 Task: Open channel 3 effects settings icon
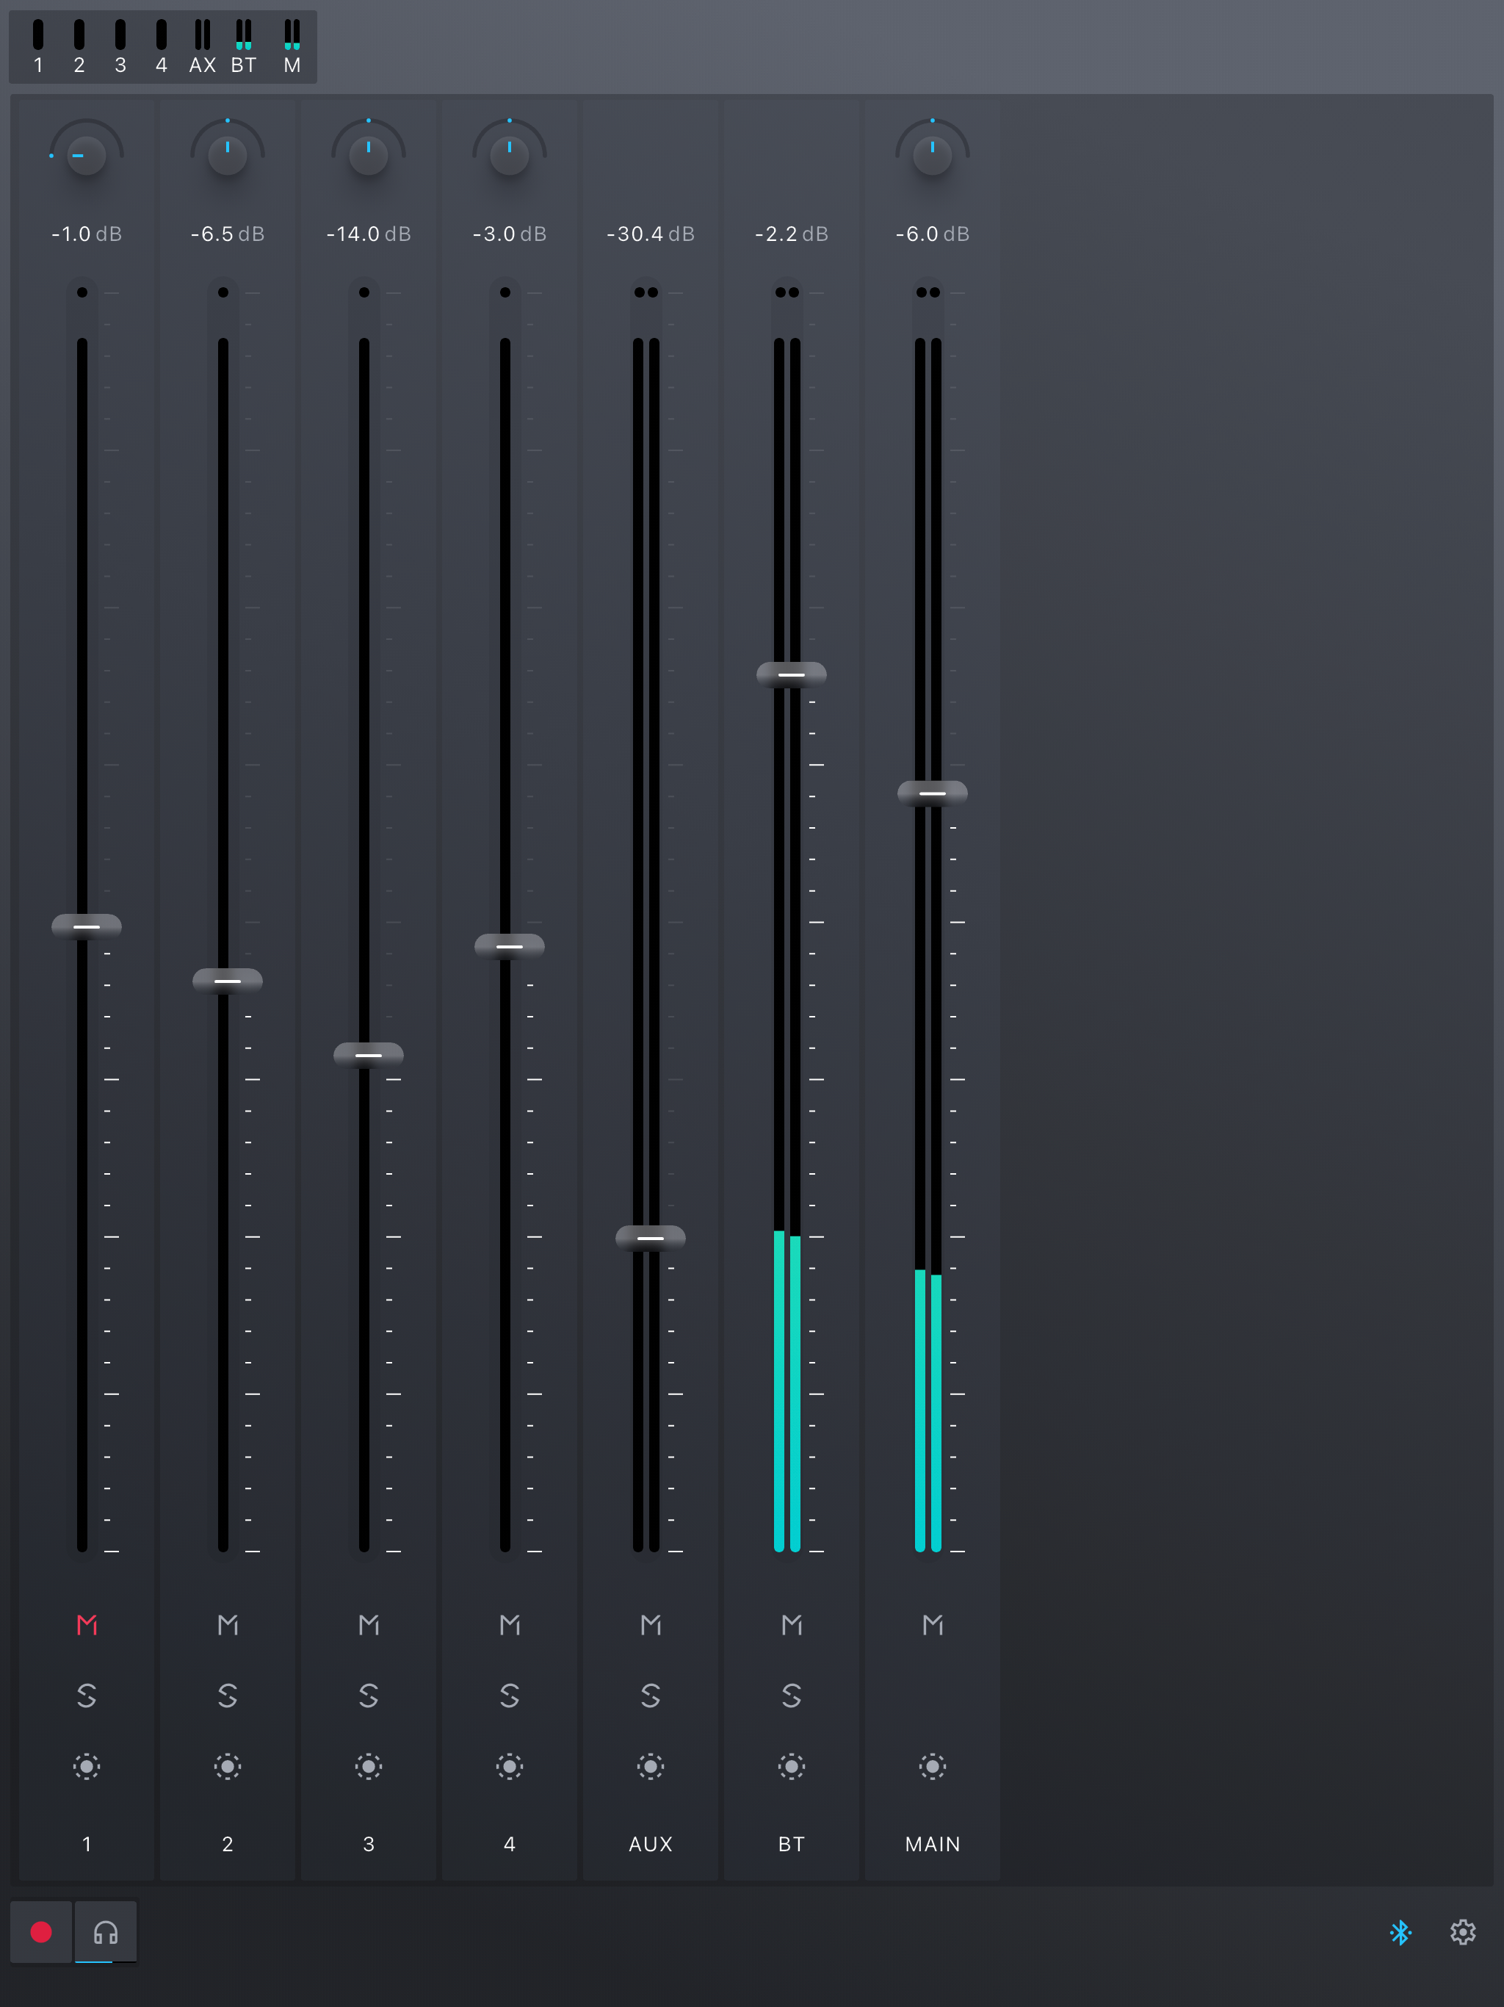tap(369, 1765)
